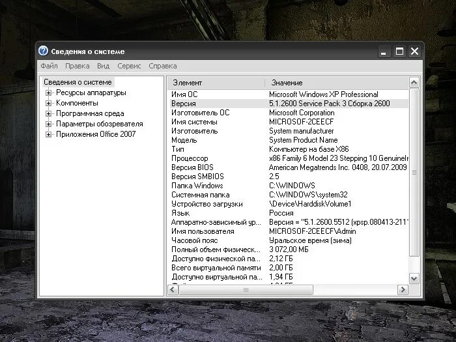Open the Вид menu
Image resolution: width=456 pixels, height=342 pixels.
[103, 66]
